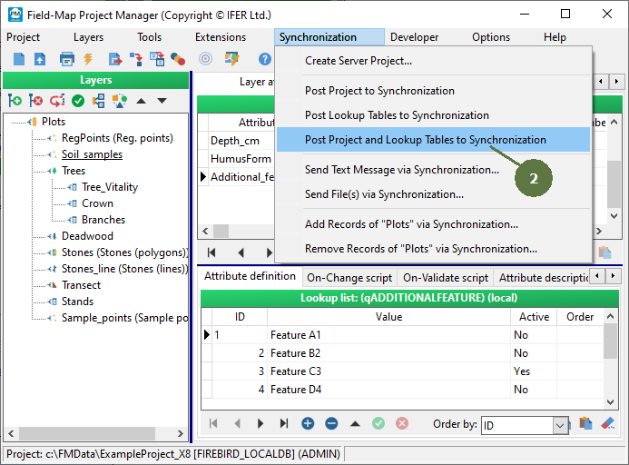Select the Plots root layer node
The width and height of the screenshot is (629, 465).
54,122
